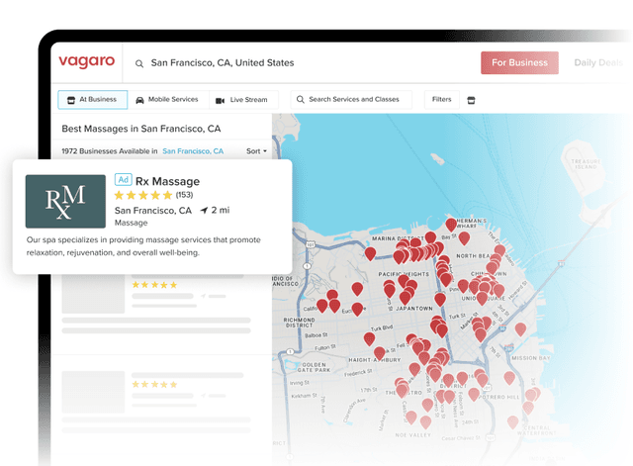Viewport: 633px width, 466px height.
Task: Click the Vagaro logo
Action: [x=86, y=61]
